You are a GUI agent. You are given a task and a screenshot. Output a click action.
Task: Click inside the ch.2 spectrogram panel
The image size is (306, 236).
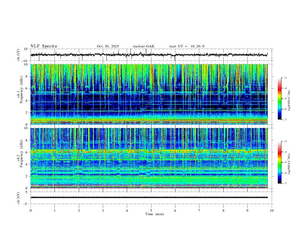coord(149,158)
